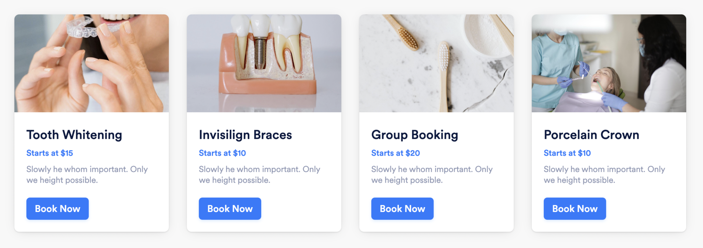Click Invisilign Braces Starts at $10 price
Image resolution: width=703 pixels, height=248 pixels.
(x=222, y=153)
